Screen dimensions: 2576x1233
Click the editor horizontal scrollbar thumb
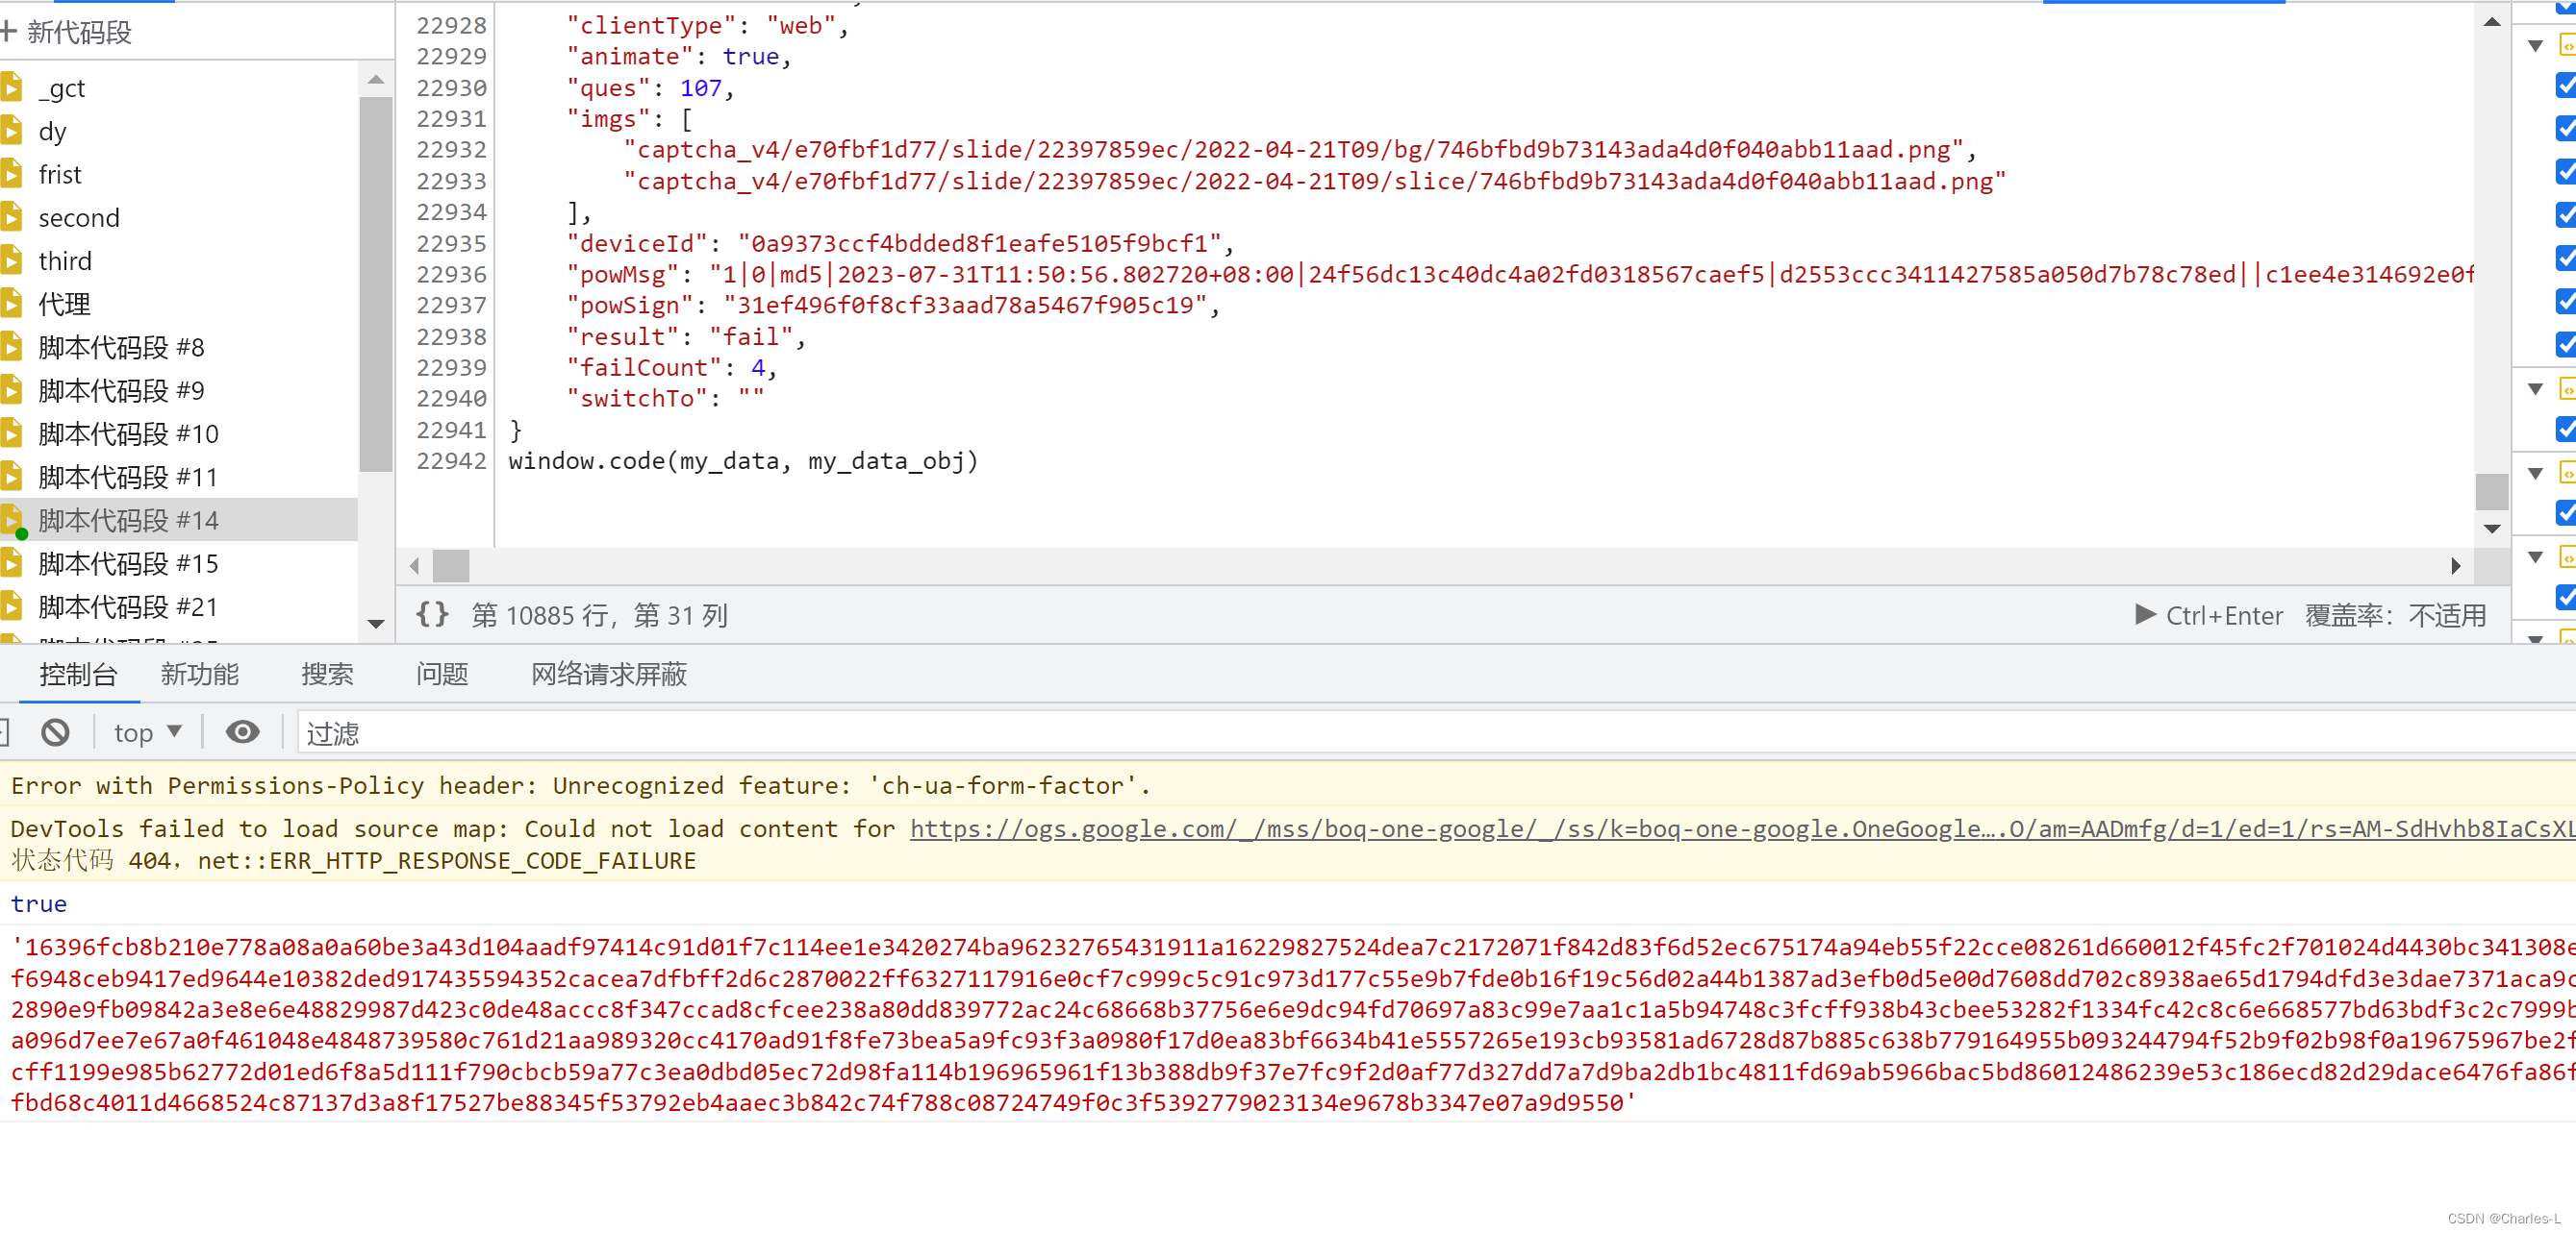[451, 567]
